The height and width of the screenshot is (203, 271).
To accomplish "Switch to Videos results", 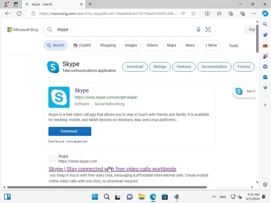I will point(152,45).
